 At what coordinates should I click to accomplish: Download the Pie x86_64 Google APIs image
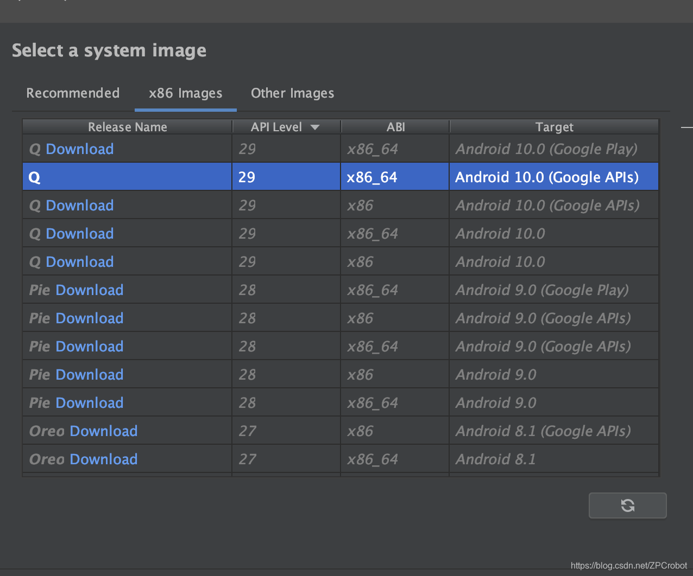coord(89,345)
